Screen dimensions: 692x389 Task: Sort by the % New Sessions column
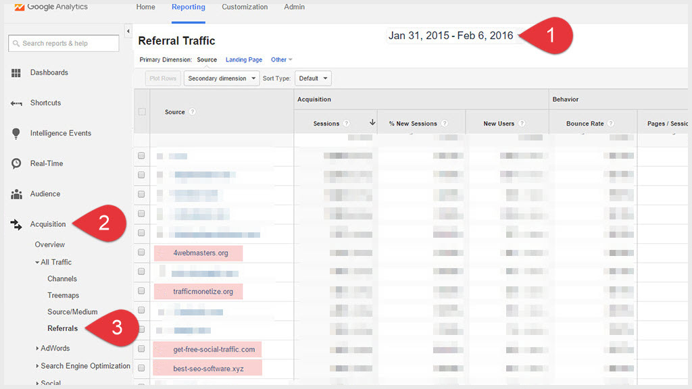pos(413,124)
